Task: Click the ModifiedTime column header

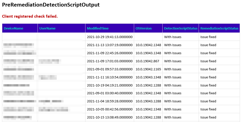Action: tap(98, 28)
